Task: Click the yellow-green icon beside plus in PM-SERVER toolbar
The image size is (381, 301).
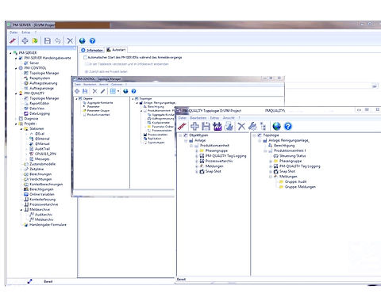Action: (35, 40)
